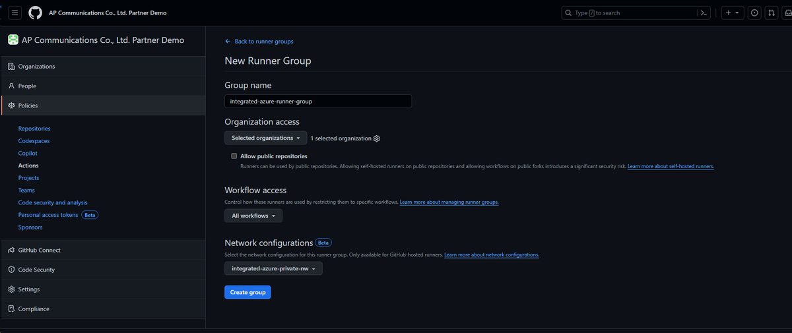
Task: Click the Organizations icon in sidebar
Action: (11, 67)
